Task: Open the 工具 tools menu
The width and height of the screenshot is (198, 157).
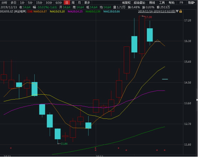Action: tap(162, 2)
